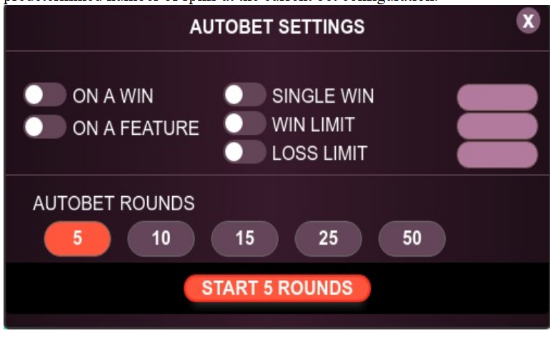Close the Autobet Settings dialog
Image resolution: width=558 pixels, height=338 pixels.
[528, 21]
